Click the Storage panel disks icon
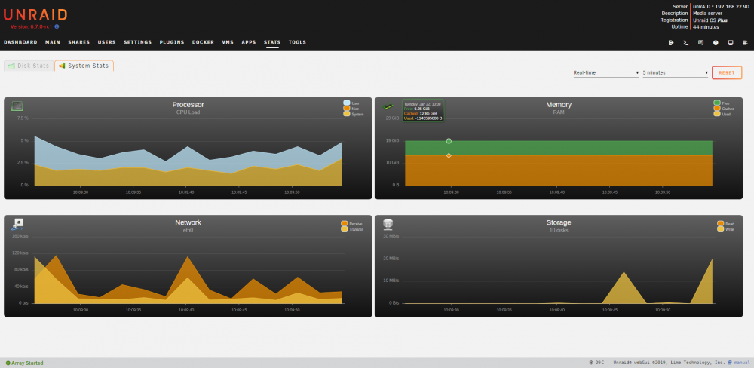 (388, 224)
